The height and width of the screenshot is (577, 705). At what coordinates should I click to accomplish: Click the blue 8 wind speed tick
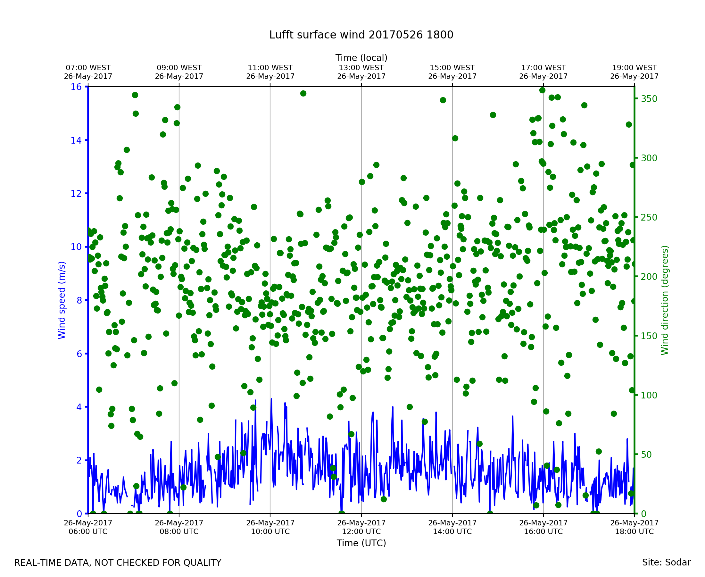79,300
